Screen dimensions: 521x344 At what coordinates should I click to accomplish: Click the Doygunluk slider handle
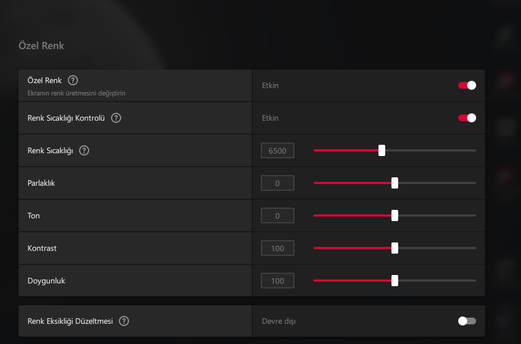pos(395,281)
